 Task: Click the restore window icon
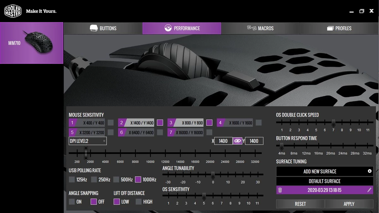(x=362, y=11)
